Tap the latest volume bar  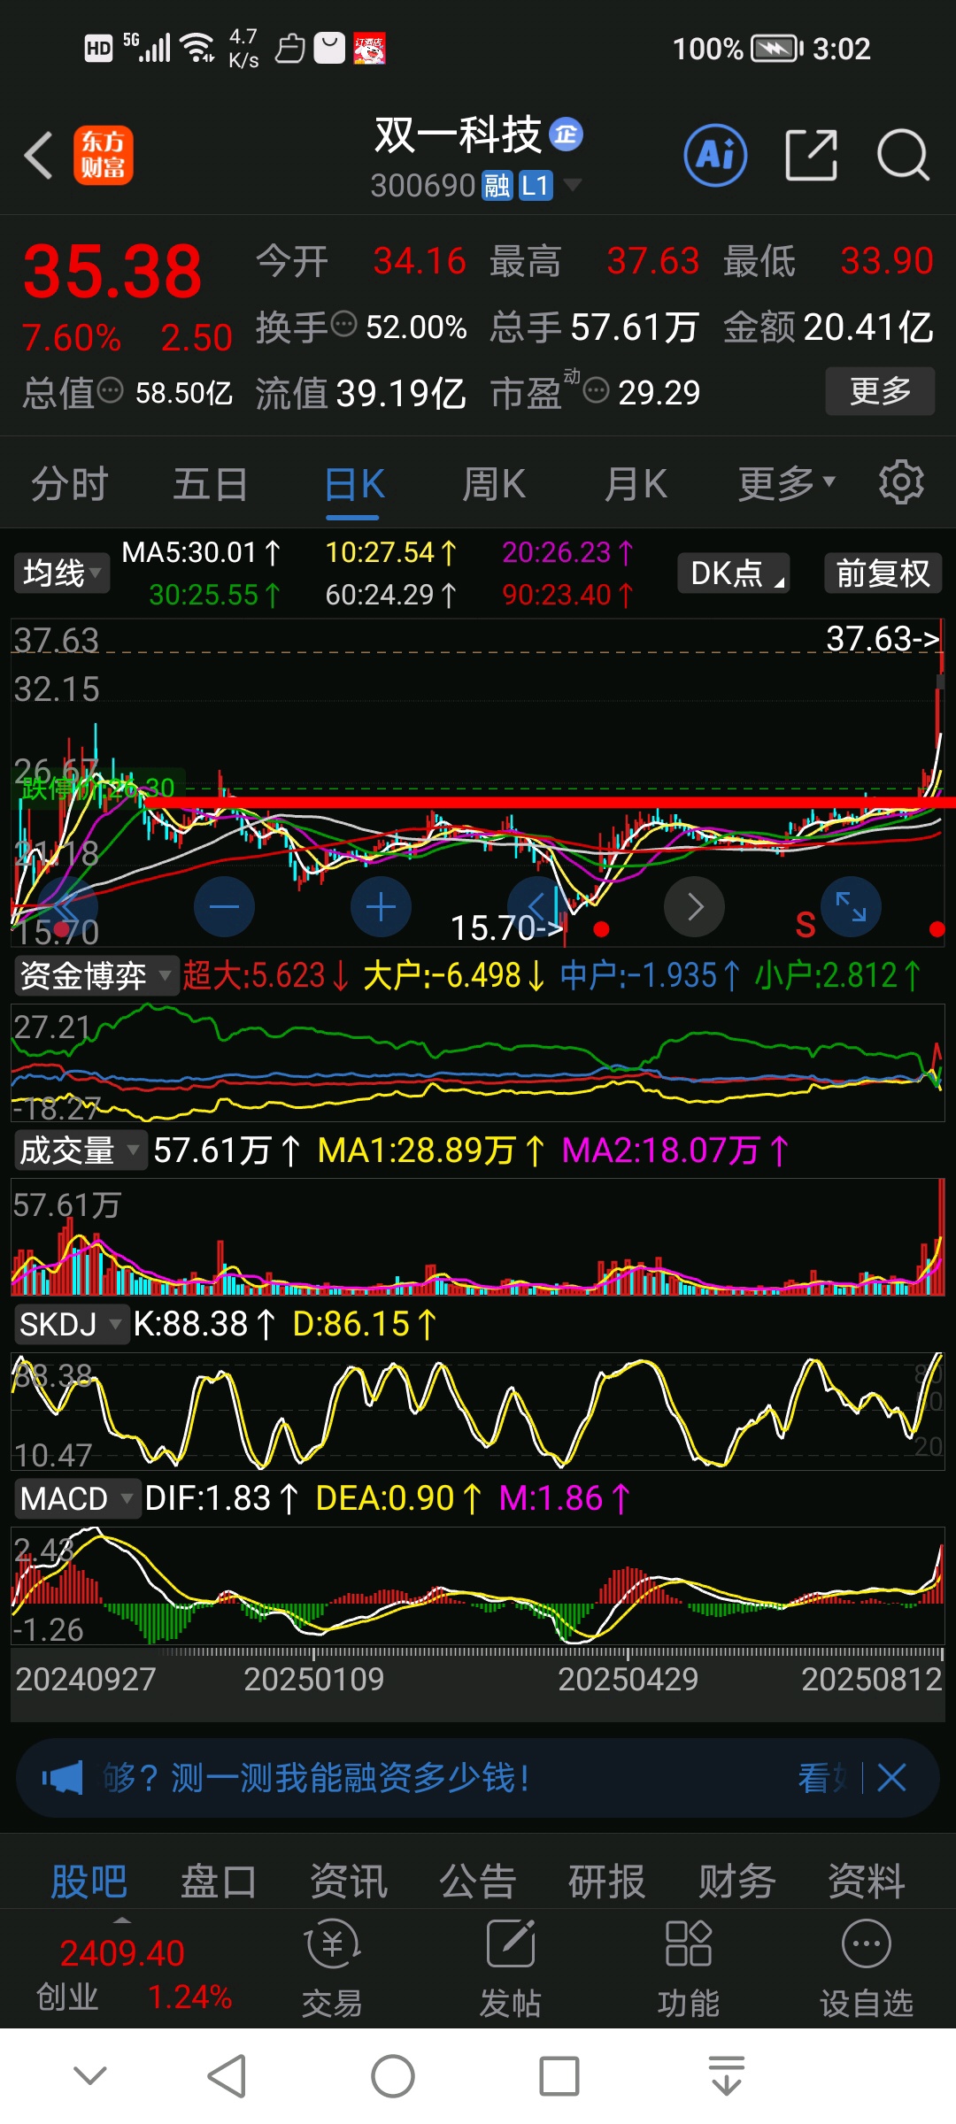click(941, 1237)
